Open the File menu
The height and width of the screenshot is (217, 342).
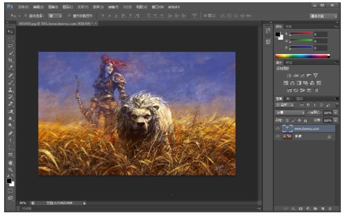tap(23, 7)
